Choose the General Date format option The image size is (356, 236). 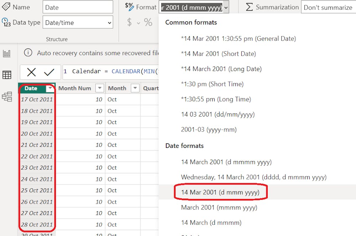point(238,38)
